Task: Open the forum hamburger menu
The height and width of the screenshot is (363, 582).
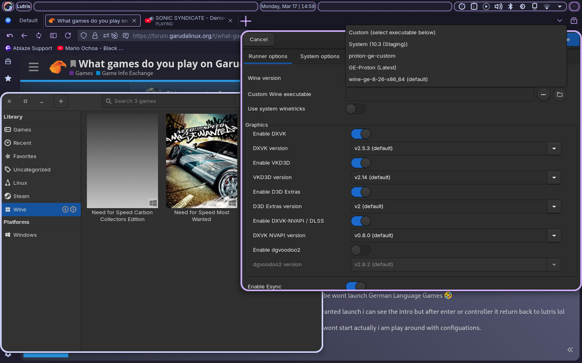Action: [x=34, y=67]
